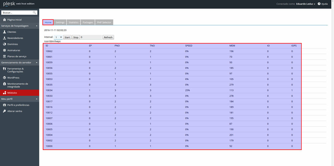This screenshot has height=166, width=334.
Task: Click the Stop button
Action: (x=76, y=37)
